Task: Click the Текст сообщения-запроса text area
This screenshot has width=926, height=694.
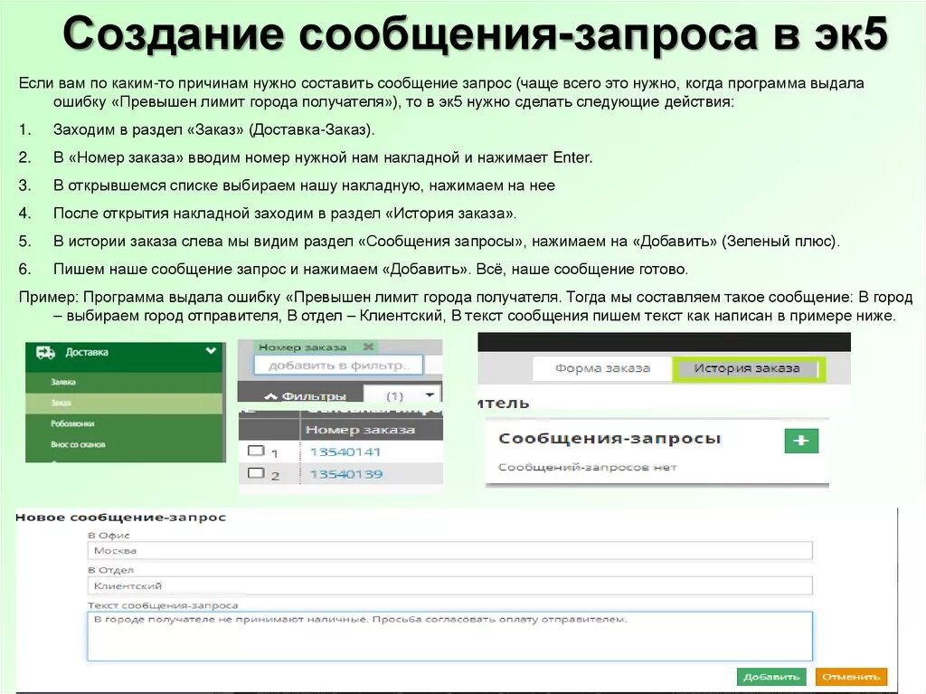Action: coord(450,636)
